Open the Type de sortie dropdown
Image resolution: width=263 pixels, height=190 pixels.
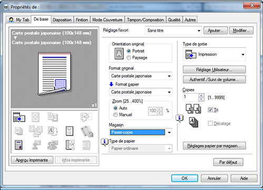coord(214,55)
